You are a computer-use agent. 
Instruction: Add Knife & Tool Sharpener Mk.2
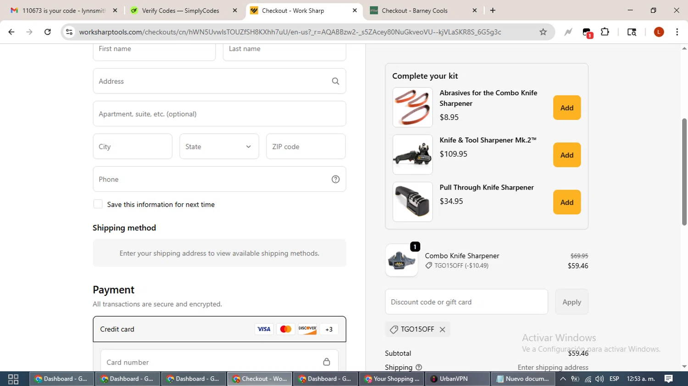click(x=567, y=155)
